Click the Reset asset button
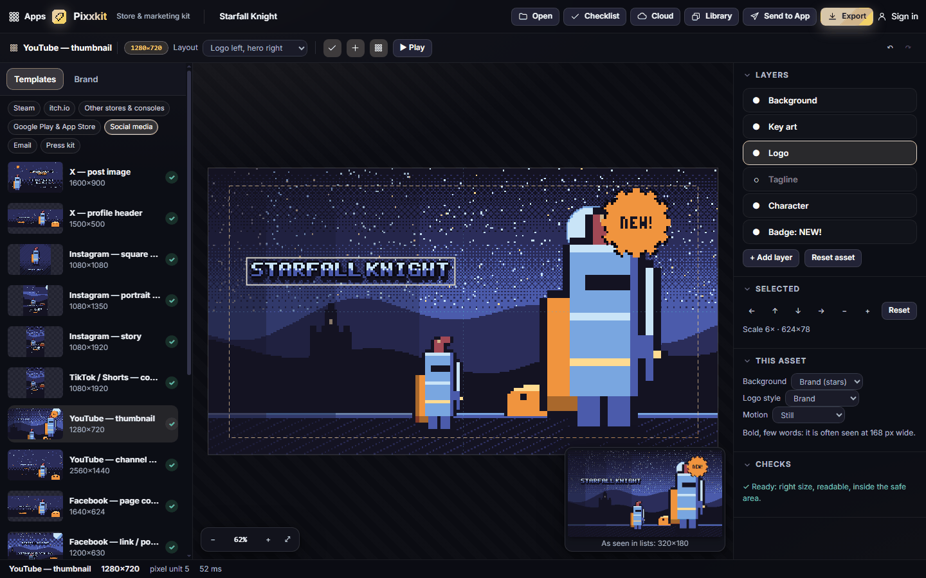The height and width of the screenshot is (578, 926). [833, 258]
